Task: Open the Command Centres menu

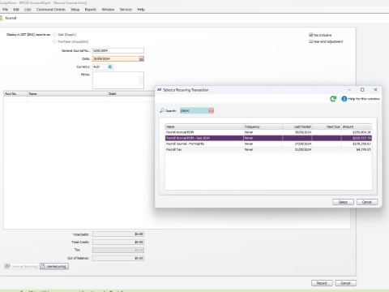Action: coord(51,10)
